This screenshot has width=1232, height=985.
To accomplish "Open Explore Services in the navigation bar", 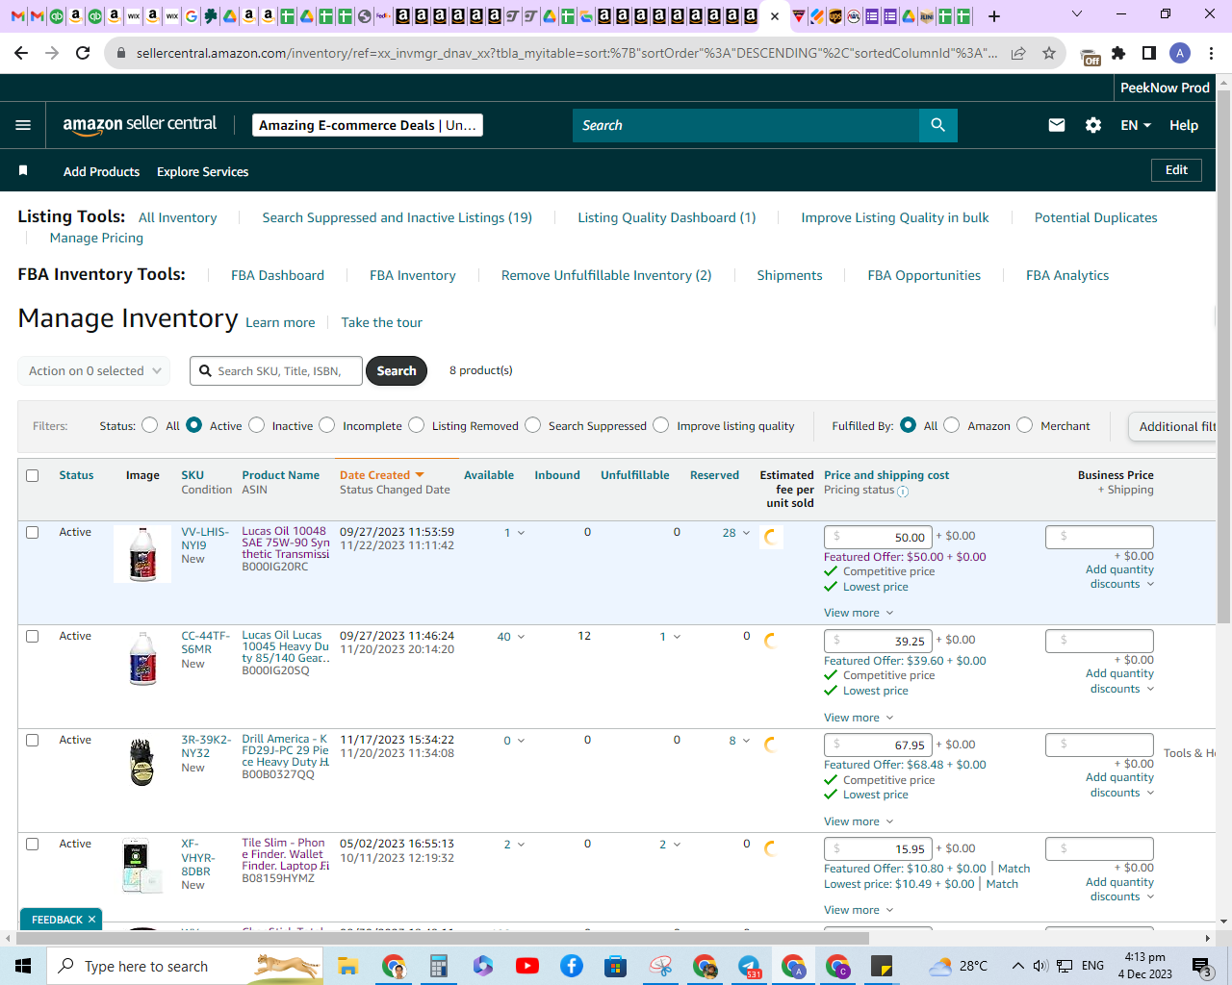I will point(202,171).
